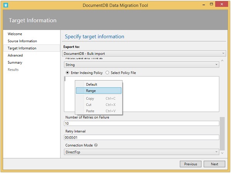Image resolution: width=231 pixels, height=173 pixels.
Task: Open Connection Mode DirectTcp dropdown
Action: [x=141, y=152]
